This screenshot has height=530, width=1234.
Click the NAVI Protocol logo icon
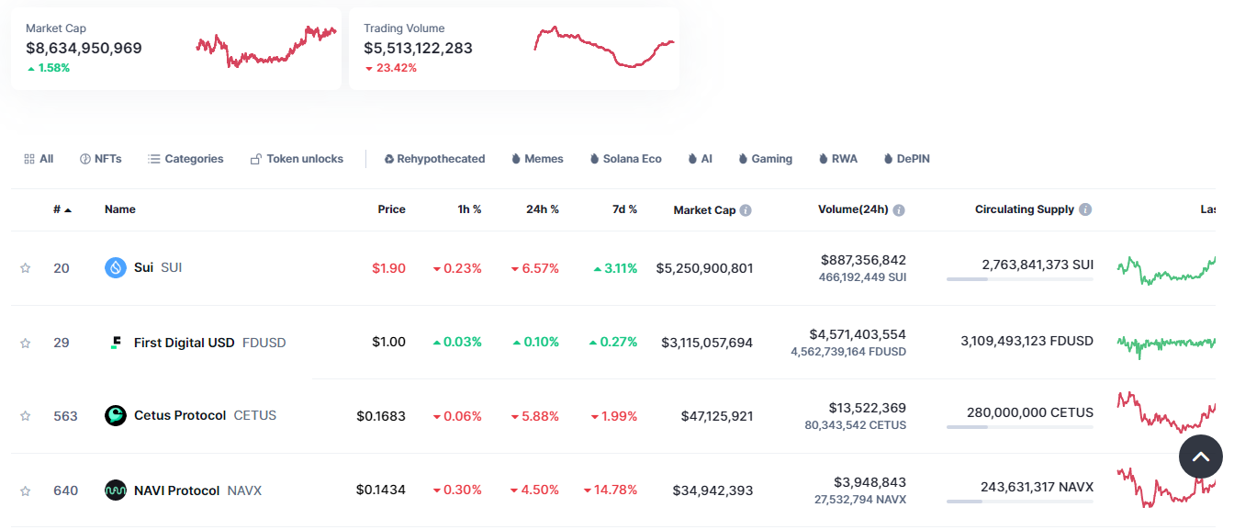click(x=116, y=491)
